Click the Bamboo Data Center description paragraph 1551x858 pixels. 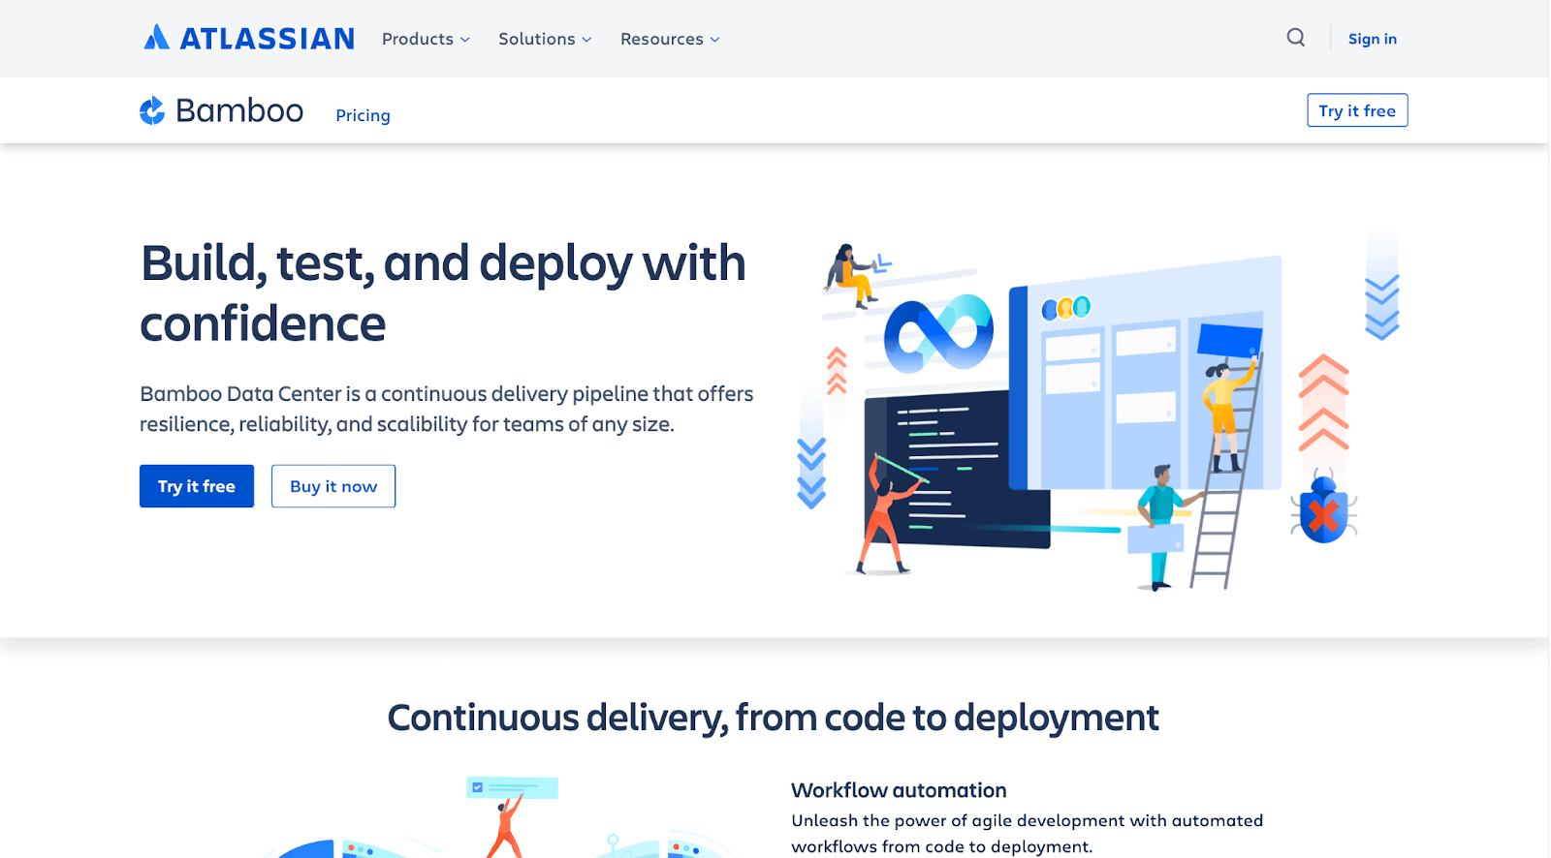(x=446, y=409)
